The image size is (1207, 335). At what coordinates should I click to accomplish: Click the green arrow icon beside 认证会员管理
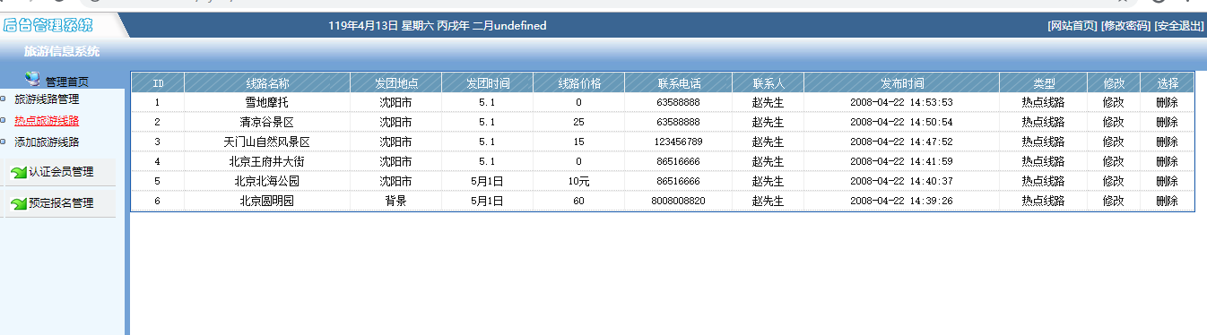pos(18,172)
